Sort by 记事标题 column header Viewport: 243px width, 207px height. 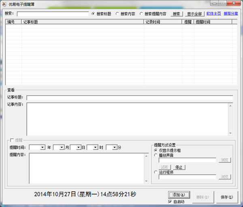[83, 22]
